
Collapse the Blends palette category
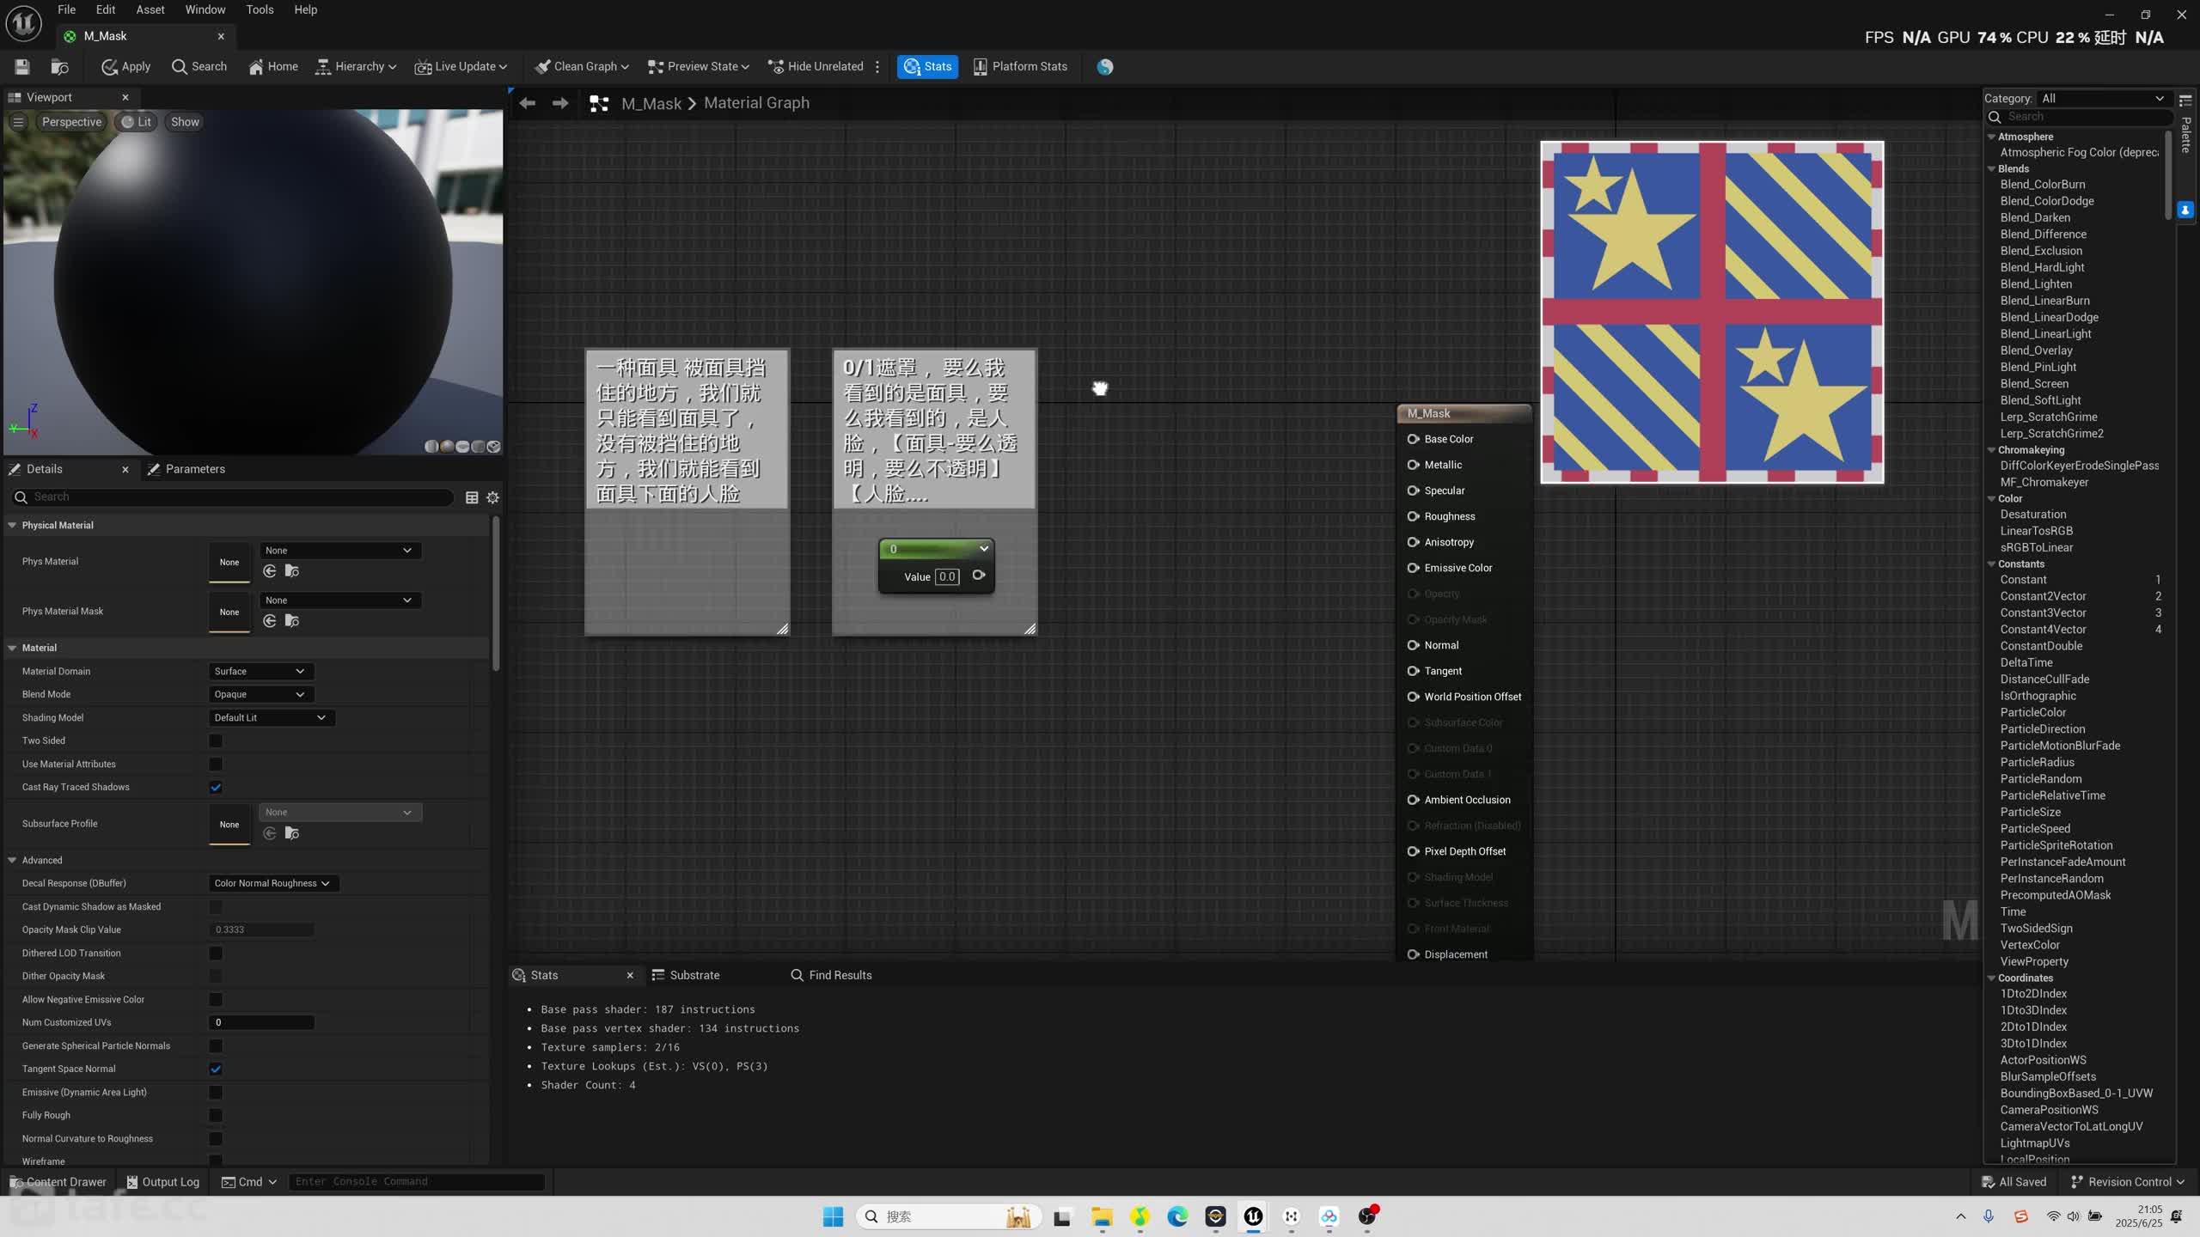(x=1991, y=169)
